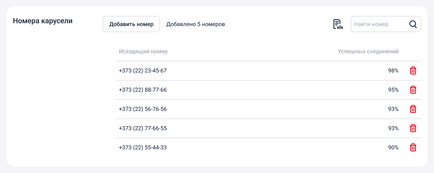Focus the "Найти номер" search field
Screen dimensions: 434x173
pyautogui.click(x=378, y=24)
